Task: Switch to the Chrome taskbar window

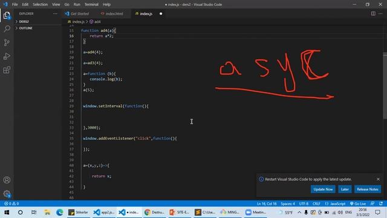Action: [x=154, y=213]
